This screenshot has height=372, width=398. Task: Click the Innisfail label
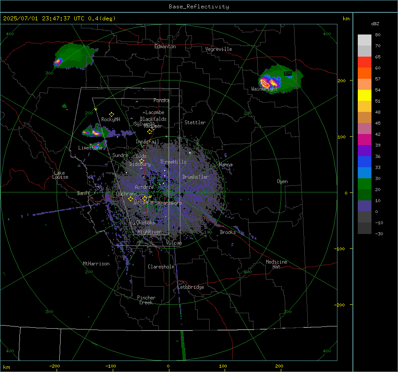(147, 142)
